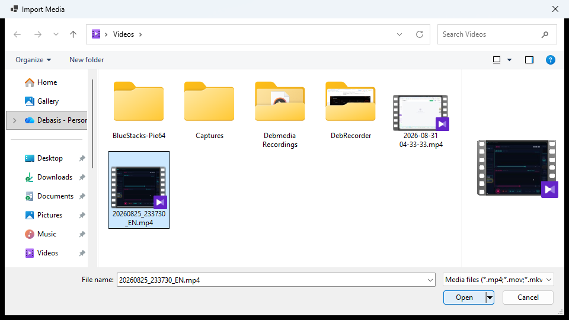This screenshot has height=320, width=569.
Task: Go back using the back arrow
Action: tap(17, 34)
